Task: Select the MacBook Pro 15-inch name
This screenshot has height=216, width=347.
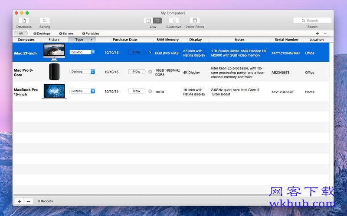Action: 26,92
